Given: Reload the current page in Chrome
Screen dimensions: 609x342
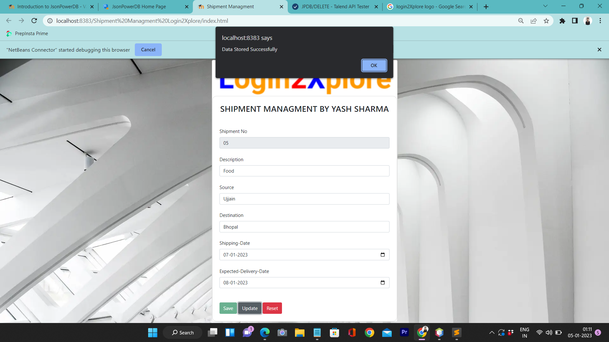Looking at the screenshot, I should point(34,21).
